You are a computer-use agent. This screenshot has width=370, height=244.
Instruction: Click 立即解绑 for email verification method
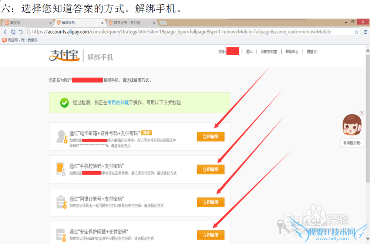211,137
